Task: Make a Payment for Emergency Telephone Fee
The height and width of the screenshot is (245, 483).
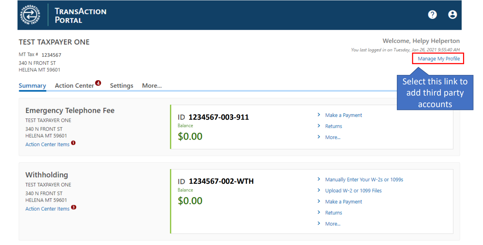Action: coord(343,115)
